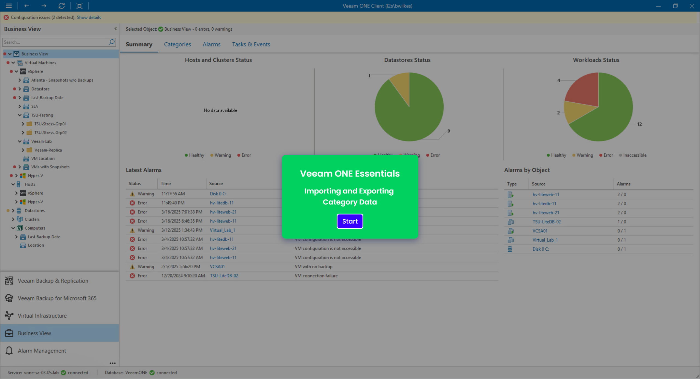Image resolution: width=700 pixels, height=379 pixels.
Task: Click the full screen mode icon
Action: point(79,6)
